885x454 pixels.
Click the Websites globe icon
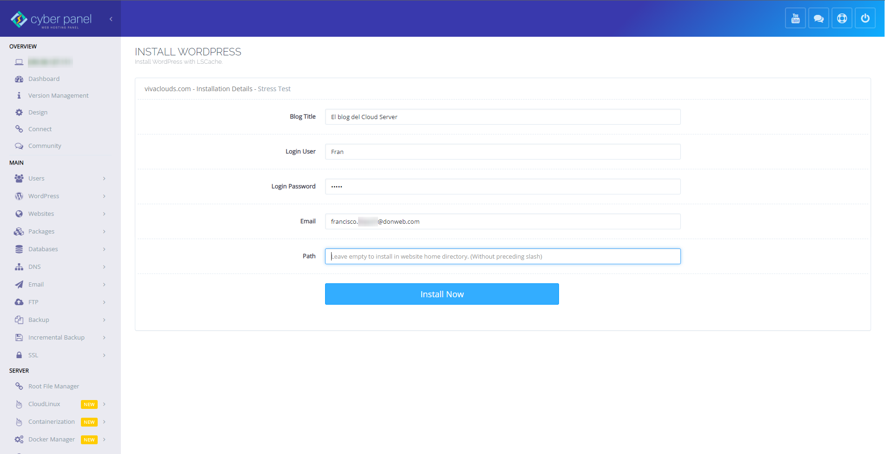coord(19,214)
